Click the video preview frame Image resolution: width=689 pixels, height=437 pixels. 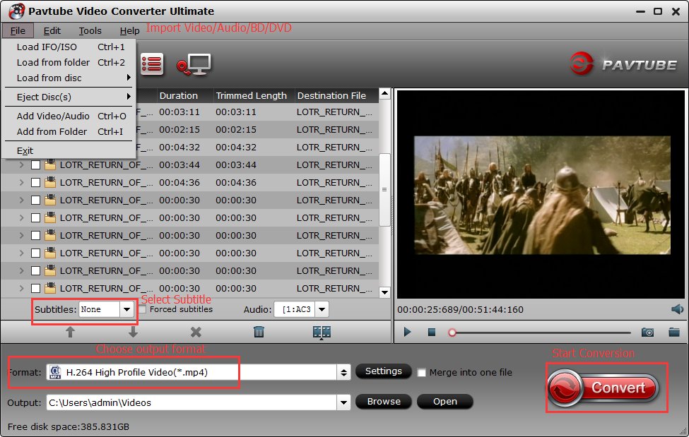click(542, 195)
